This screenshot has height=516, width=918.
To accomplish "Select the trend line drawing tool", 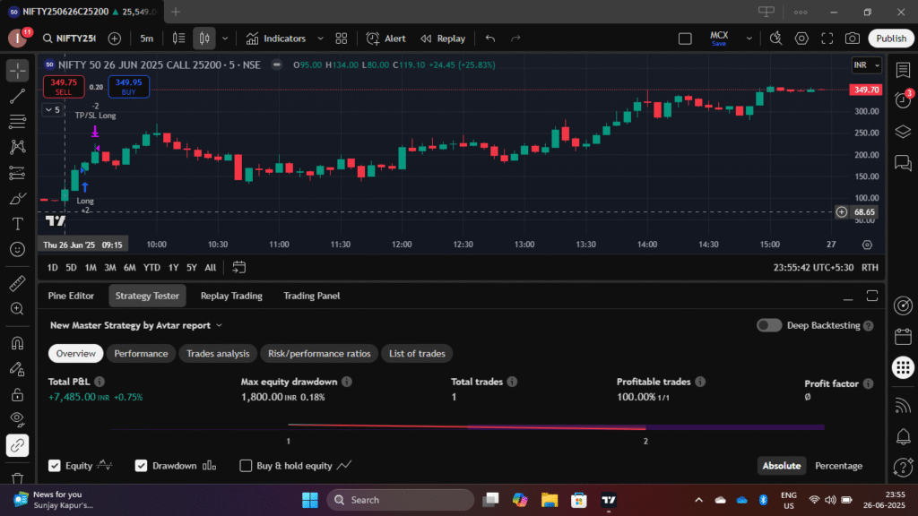I will (18, 97).
